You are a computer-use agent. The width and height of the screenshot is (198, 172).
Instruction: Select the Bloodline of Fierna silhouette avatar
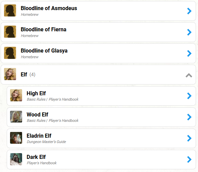tap(10, 32)
